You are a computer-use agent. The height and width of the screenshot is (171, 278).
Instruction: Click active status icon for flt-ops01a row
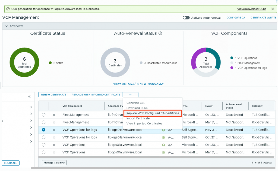[163, 145]
